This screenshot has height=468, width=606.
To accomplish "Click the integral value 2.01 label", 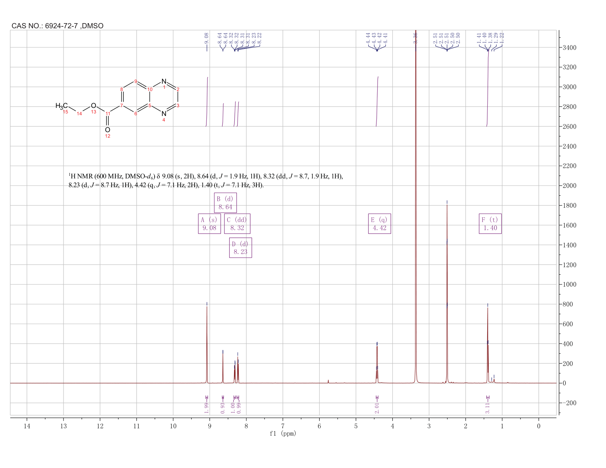I will pos(377,407).
